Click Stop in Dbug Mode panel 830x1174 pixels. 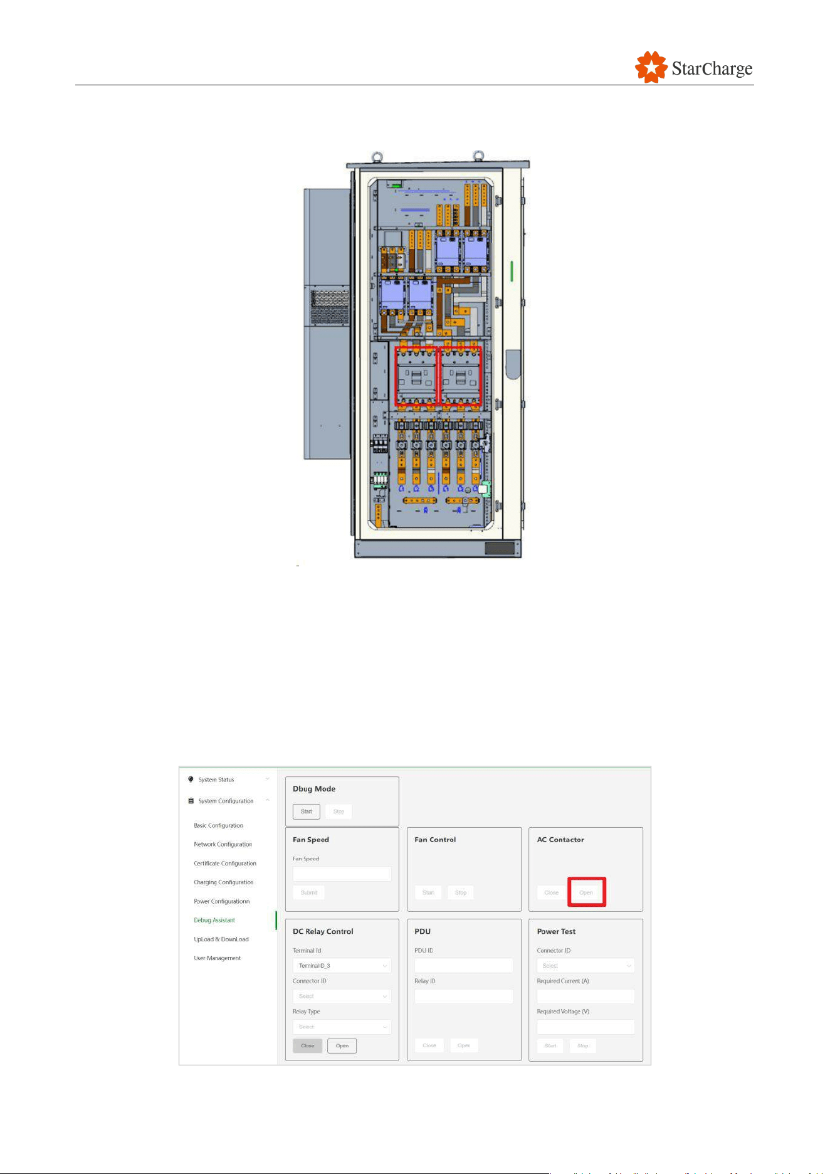click(x=339, y=812)
